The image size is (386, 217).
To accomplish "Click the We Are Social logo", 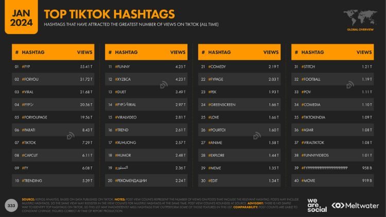I will click(x=316, y=205).
